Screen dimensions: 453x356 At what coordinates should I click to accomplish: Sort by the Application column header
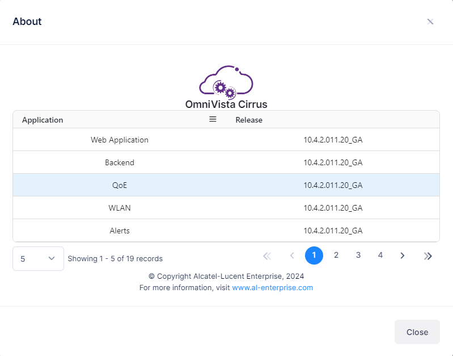coord(43,120)
